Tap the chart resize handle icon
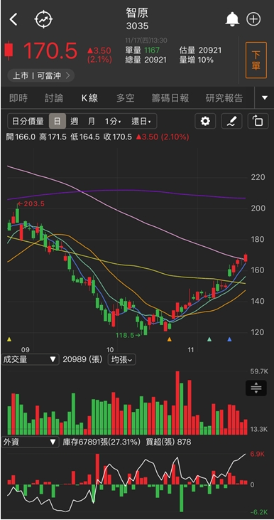Image resolution: width=274 pixels, height=520 pixels. [x=256, y=388]
